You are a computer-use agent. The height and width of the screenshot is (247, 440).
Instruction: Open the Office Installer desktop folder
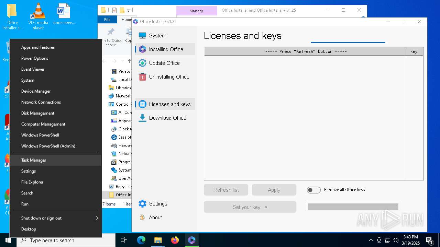pyautogui.click(x=12, y=17)
